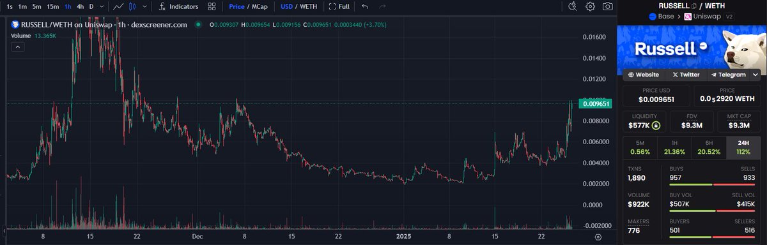Viewport: 767px width, 245px height.
Task: Switch to line chart style
Action: pyautogui.click(x=118, y=6)
